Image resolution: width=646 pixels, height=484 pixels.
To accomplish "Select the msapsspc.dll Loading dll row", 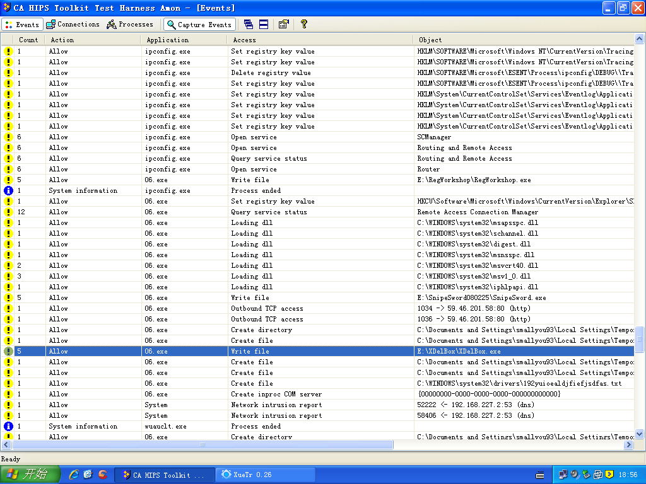I will (x=318, y=222).
